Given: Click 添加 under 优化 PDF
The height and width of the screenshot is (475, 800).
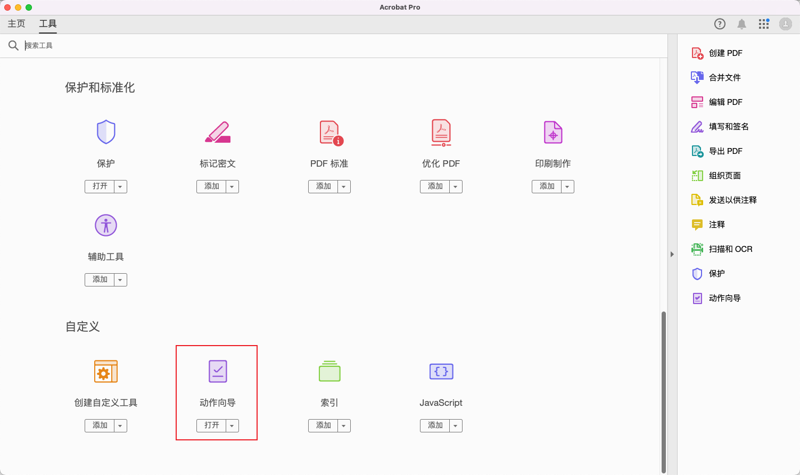Looking at the screenshot, I should coord(435,187).
